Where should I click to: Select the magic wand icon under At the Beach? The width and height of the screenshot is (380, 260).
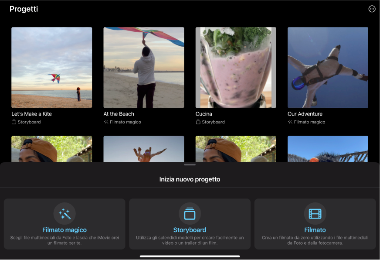pyautogui.click(x=106, y=122)
